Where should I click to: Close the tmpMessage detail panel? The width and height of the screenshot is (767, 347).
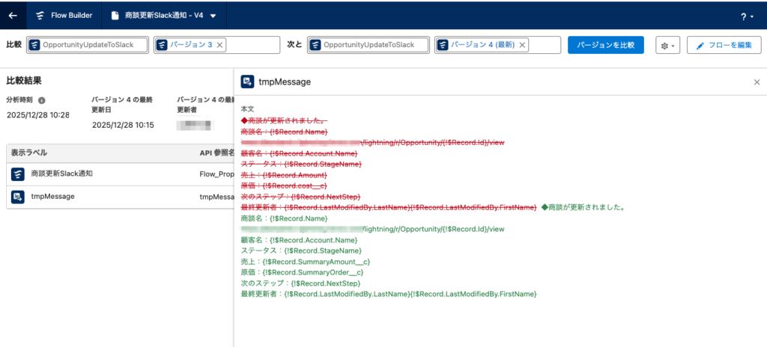(x=757, y=82)
